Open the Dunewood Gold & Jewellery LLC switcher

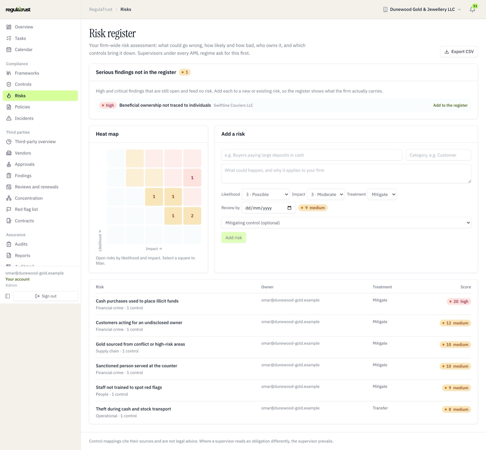coord(422,9)
